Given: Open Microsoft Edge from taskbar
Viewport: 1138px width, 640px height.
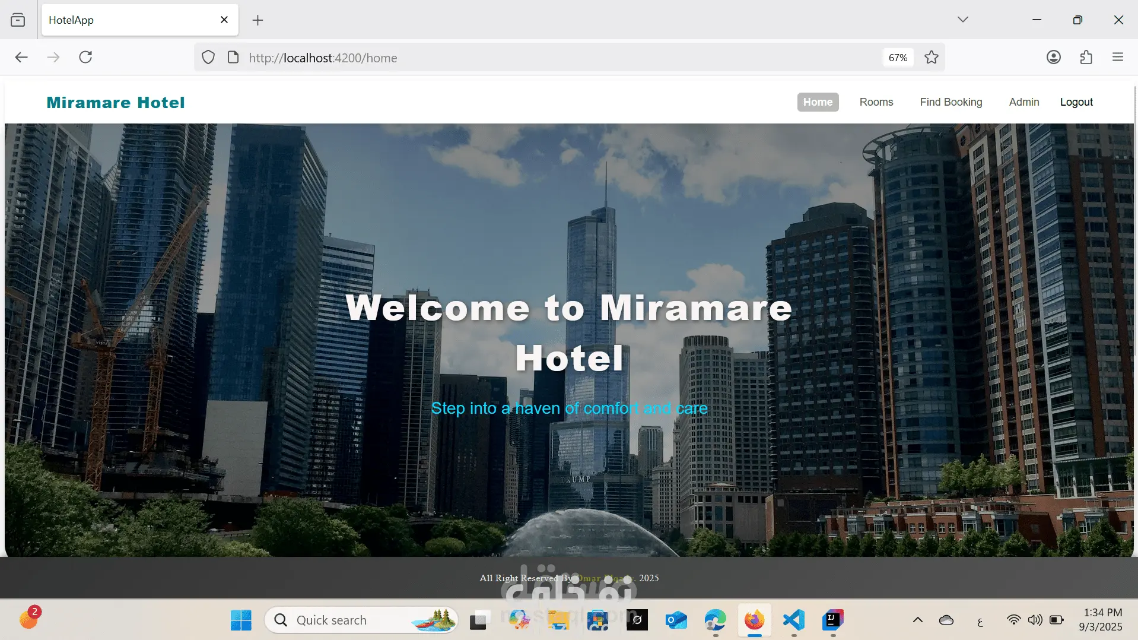Looking at the screenshot, I should [x=715, y=620].
